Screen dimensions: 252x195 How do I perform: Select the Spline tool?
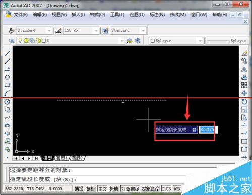click(7, 118)
